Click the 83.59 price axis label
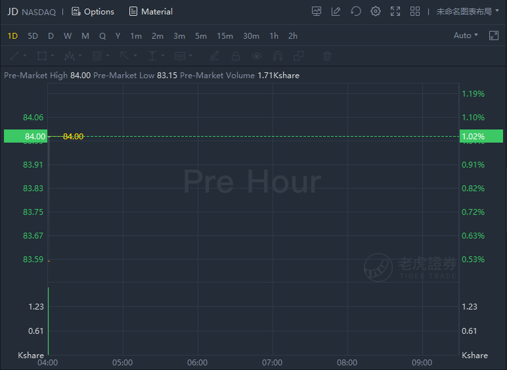The image size is (507, 370). pyautogui.click(x=33, y=260)
